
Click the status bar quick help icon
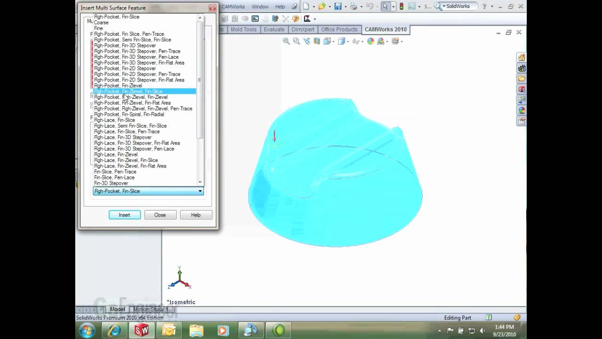pyautogui.click(x=489, y=318)
